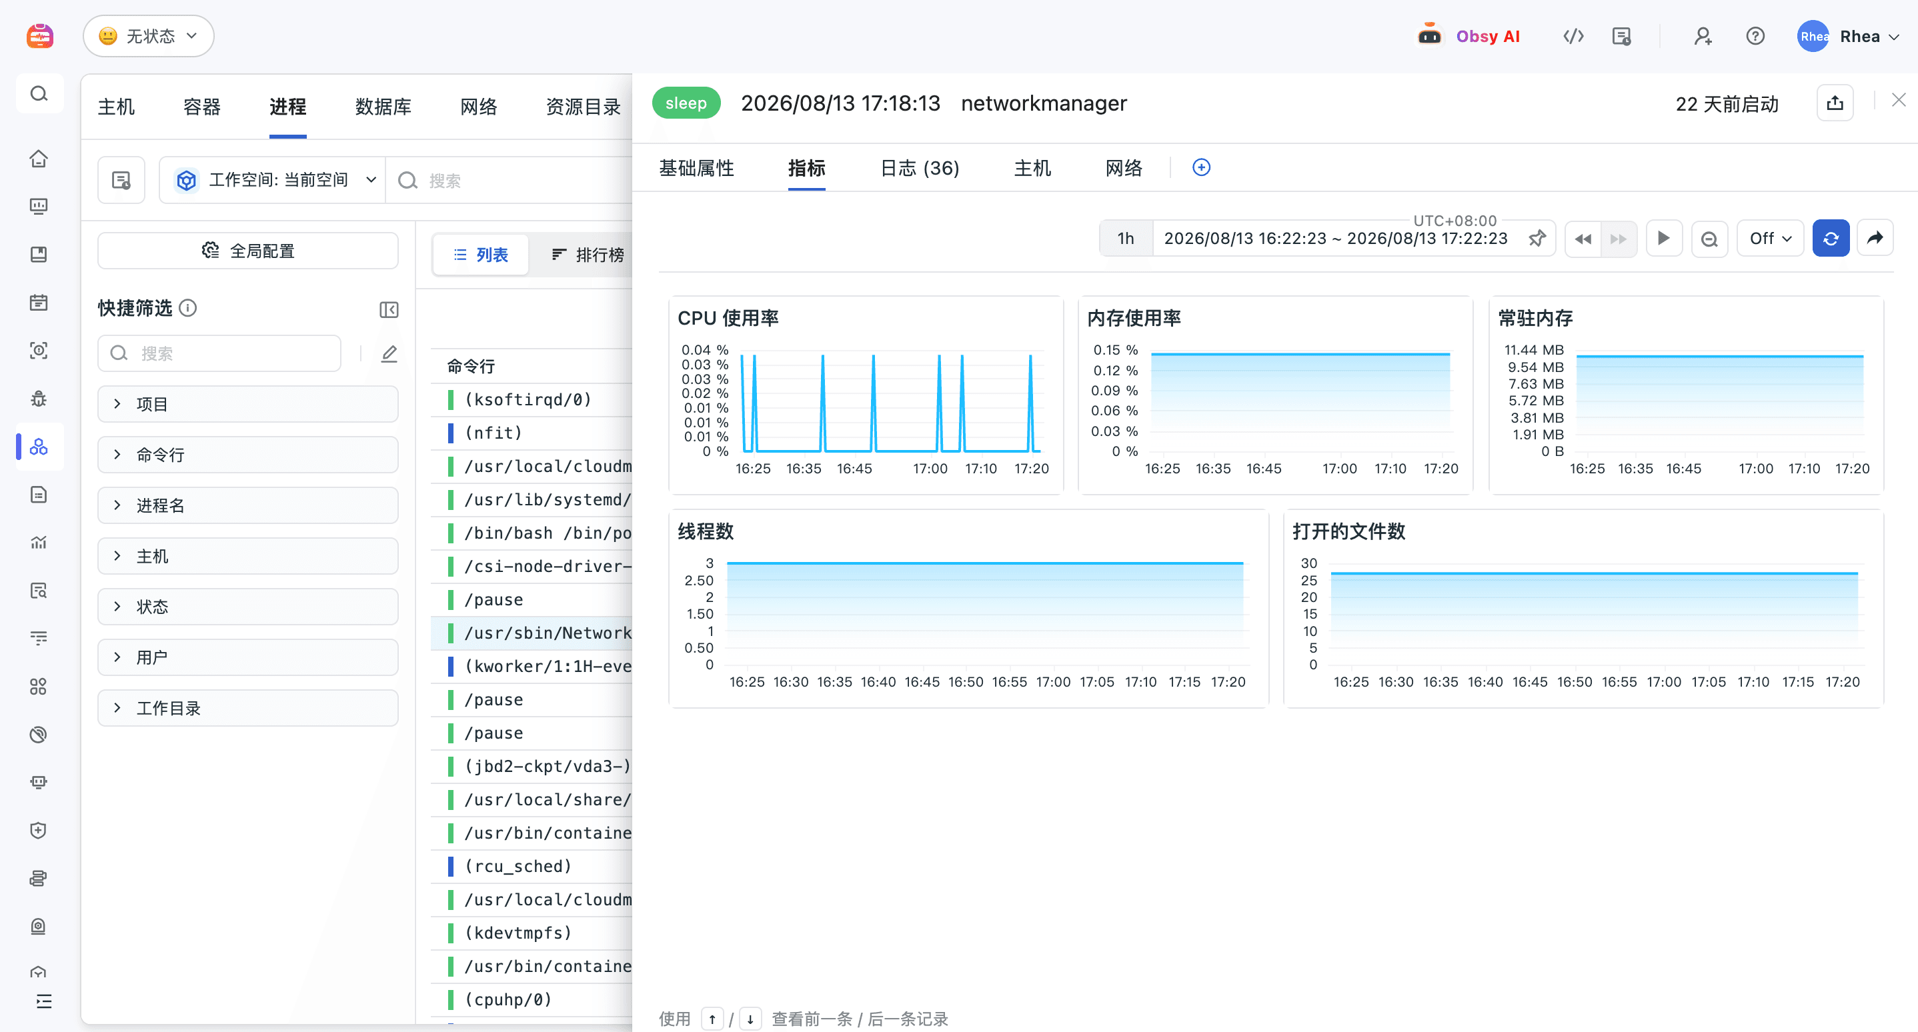Select the 主机 top navigation tab

pos(116,107)
